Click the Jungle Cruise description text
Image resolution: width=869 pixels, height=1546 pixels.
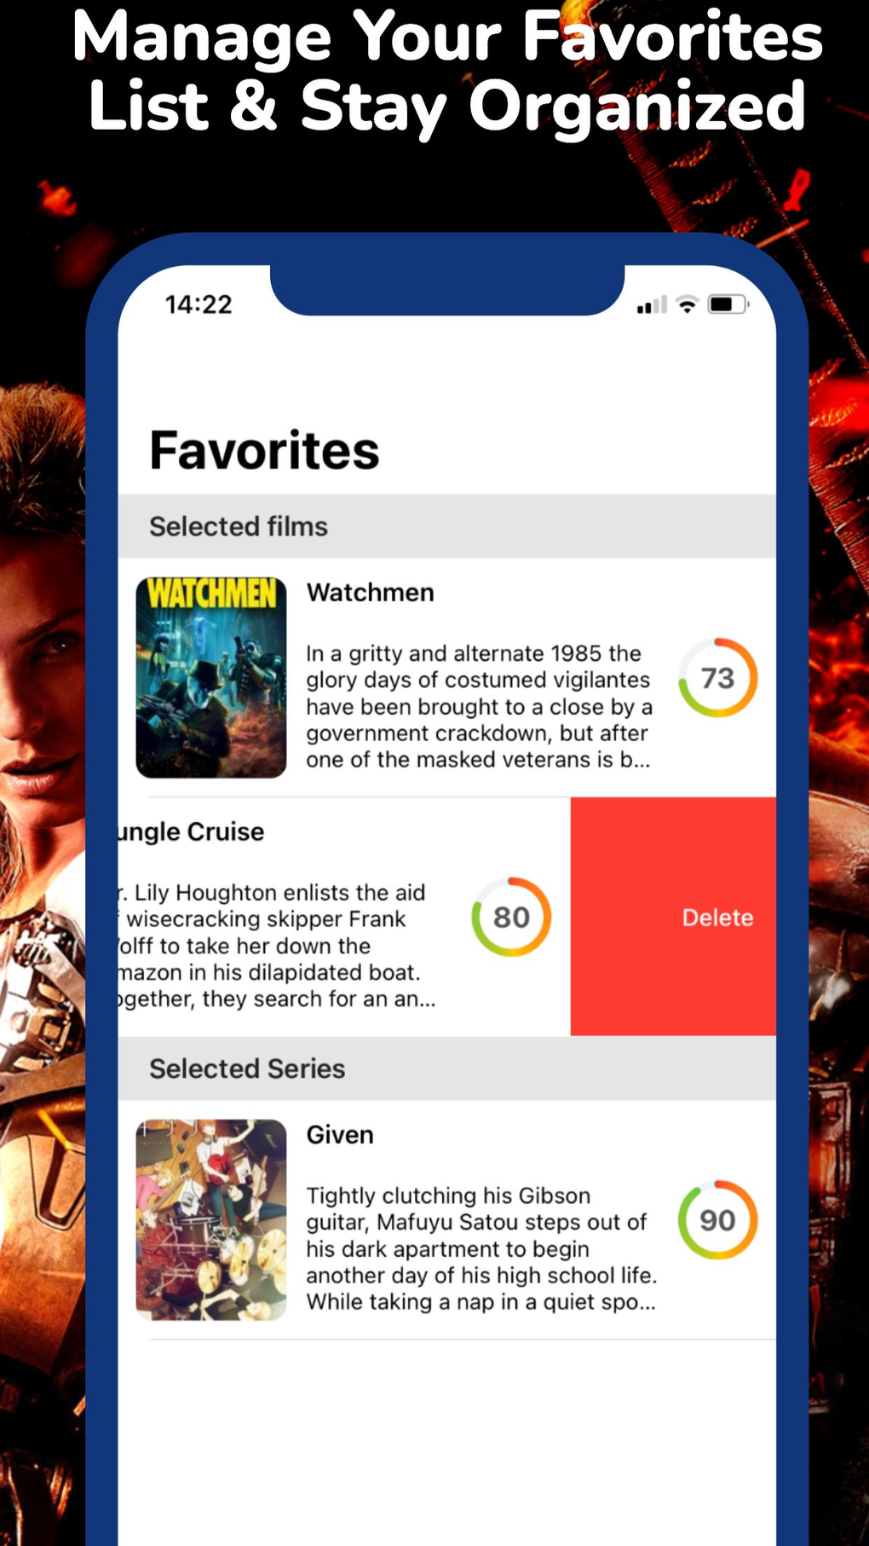[x=278, y=946]
